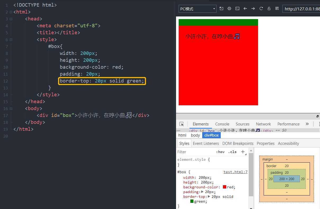Open the Sources tab
This screenshot has width=320, height=209.
point(242,124)
